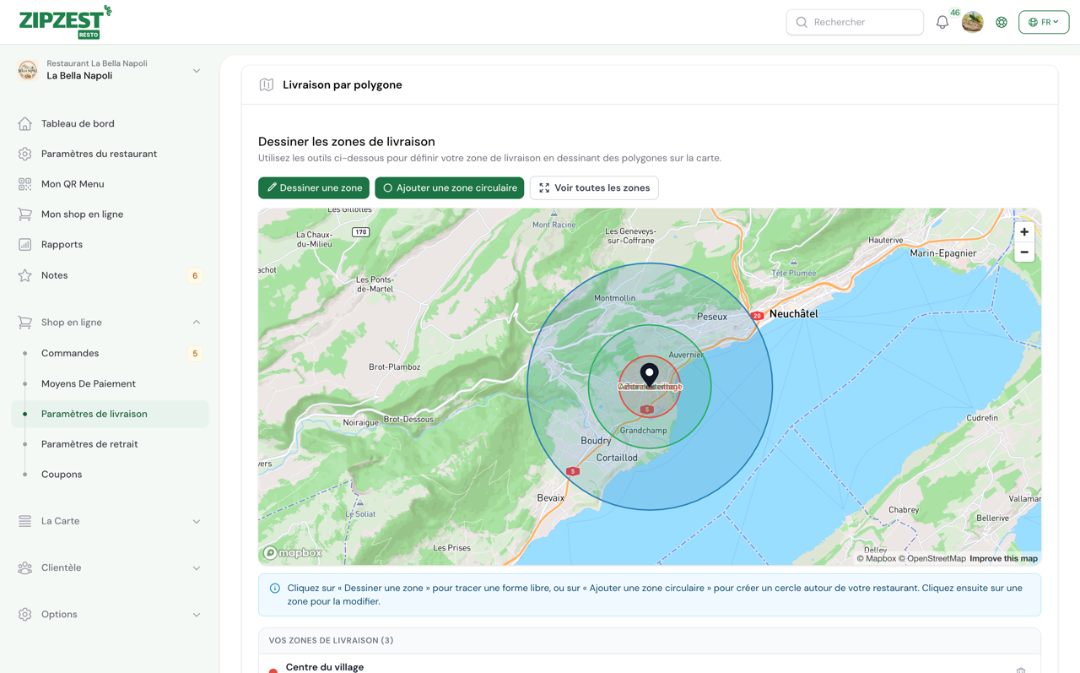
Task: Open Moyens De Paiement
Action: [x=89, y=383]
